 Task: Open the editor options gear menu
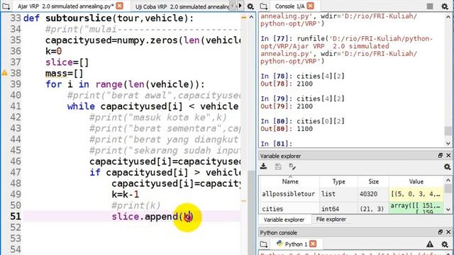tap(250, 6)
